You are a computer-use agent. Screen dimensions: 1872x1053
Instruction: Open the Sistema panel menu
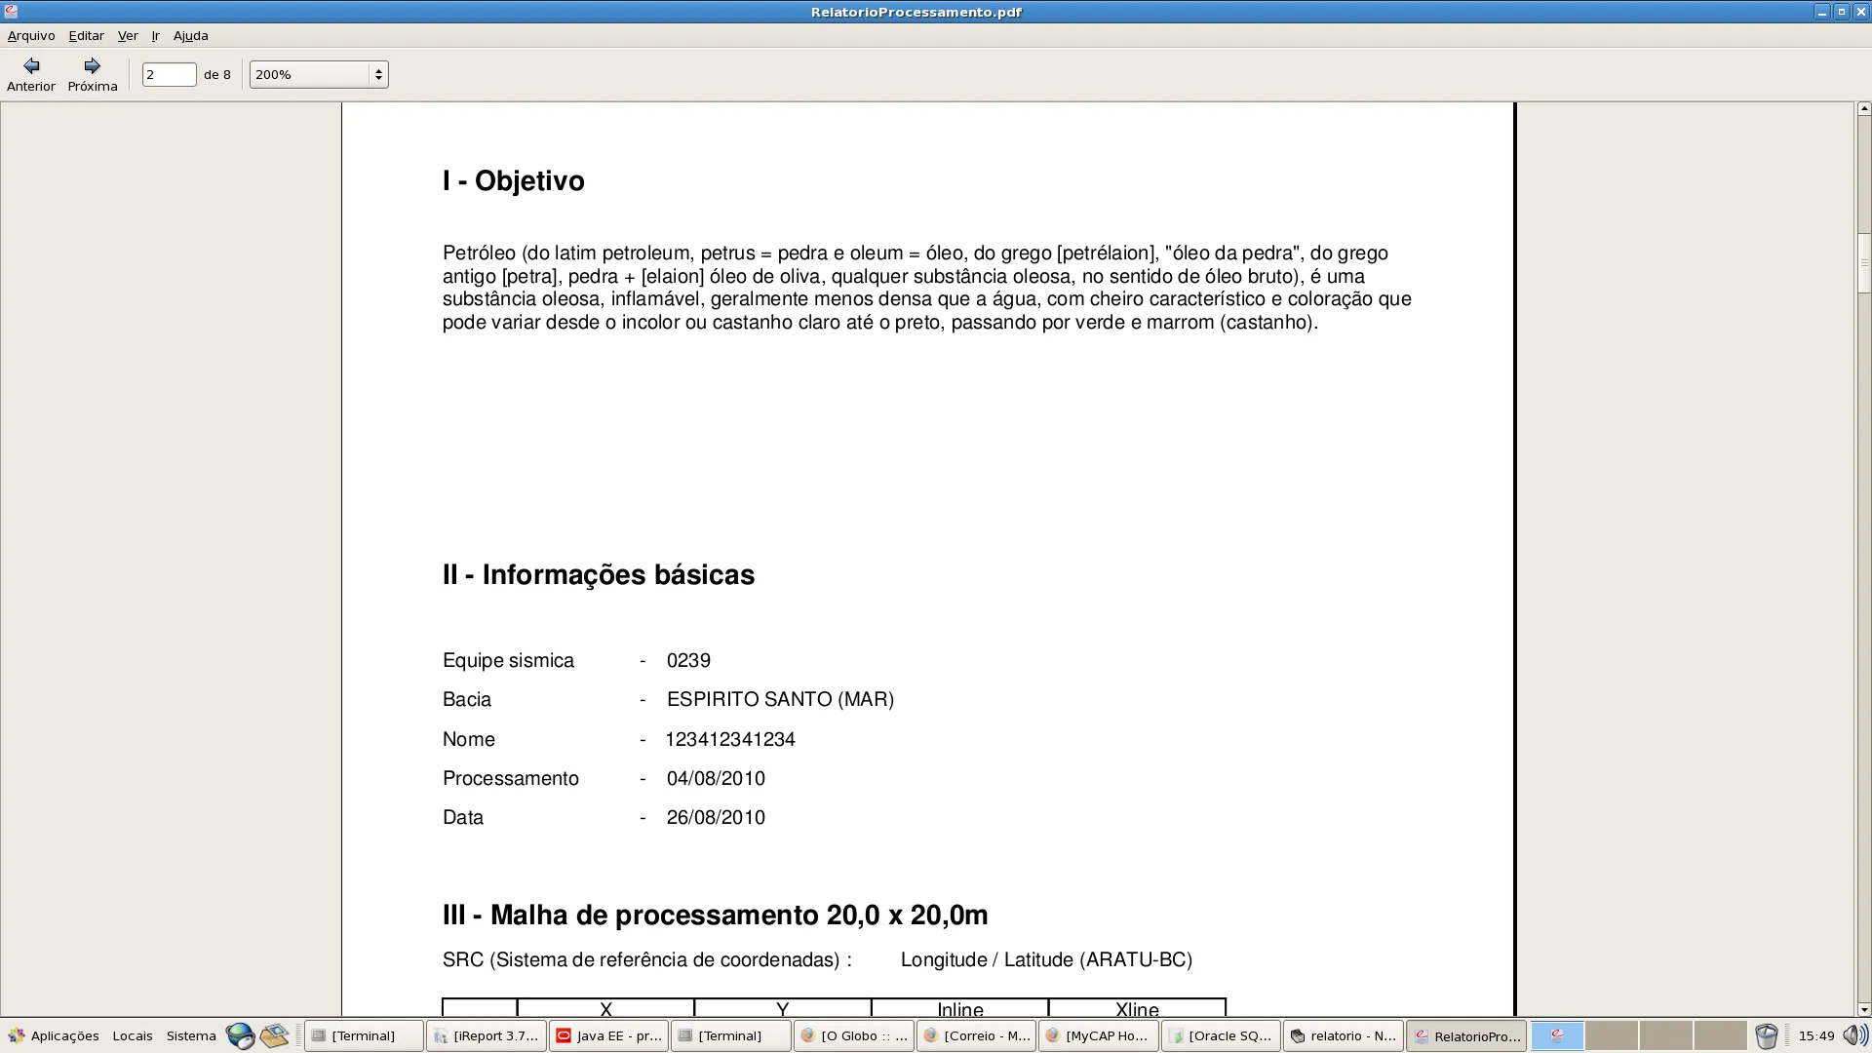coord(191,1035)
